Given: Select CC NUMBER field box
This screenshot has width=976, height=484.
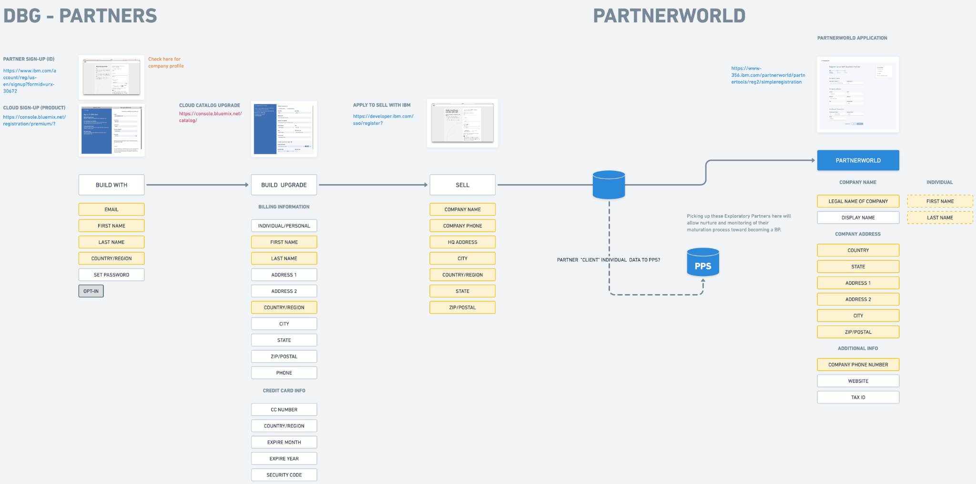Looking at the screenshot, I should click(x=284, y=409).
